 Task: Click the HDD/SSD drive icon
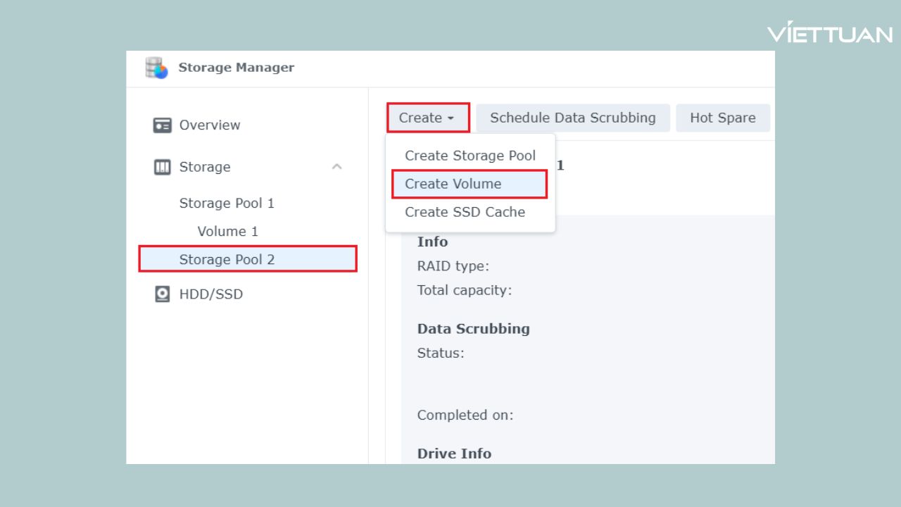pos(163,294)
